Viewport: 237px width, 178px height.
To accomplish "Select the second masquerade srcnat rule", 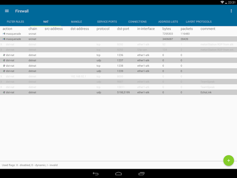I will click(118, 39).
